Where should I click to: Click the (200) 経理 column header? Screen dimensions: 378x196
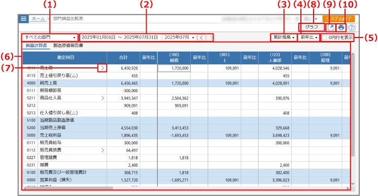coord(325,58)
